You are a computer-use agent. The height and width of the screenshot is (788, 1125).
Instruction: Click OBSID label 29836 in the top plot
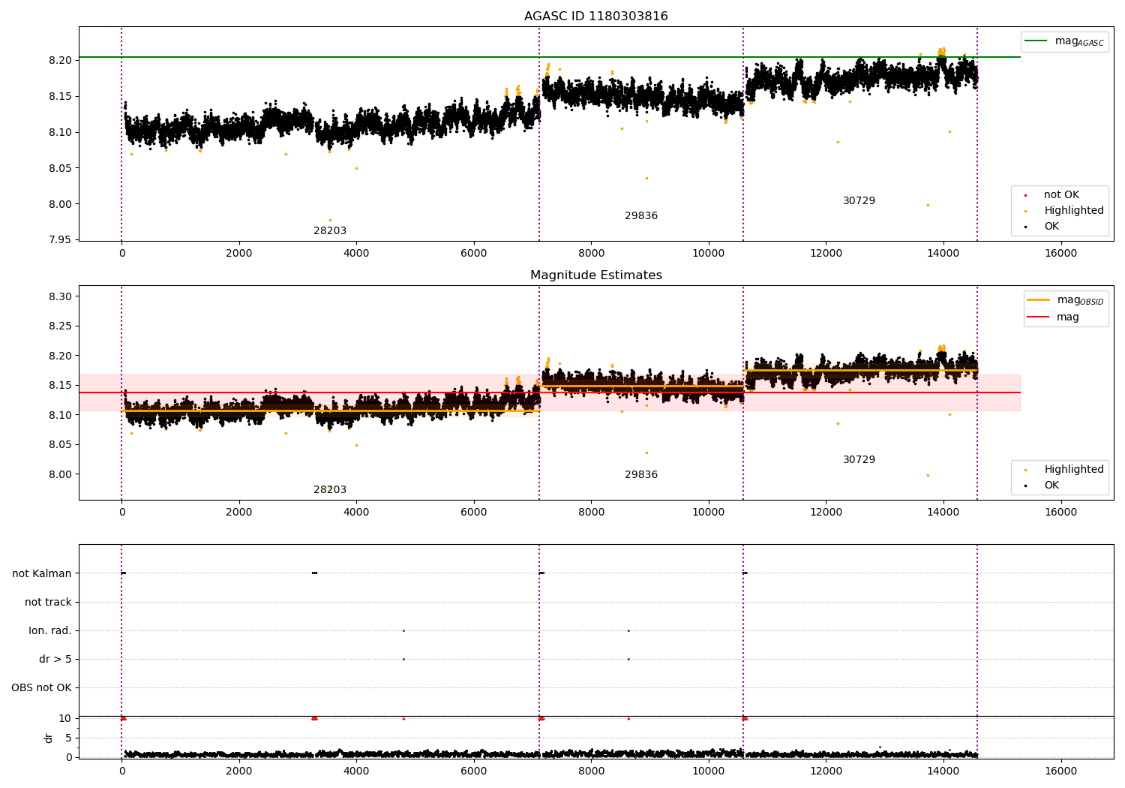(x=641, y=216)
